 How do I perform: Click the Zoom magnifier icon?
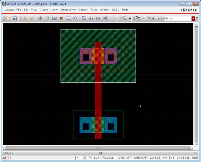tap(124, 18)
